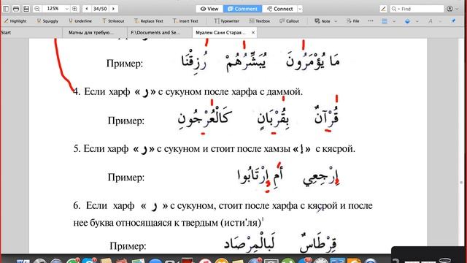The image size is (467, 263).
Task: Select the Note comment tool
Action: click(323, 21)
